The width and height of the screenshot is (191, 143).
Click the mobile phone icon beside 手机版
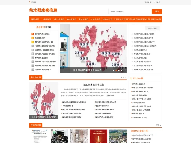pos(30,2)
